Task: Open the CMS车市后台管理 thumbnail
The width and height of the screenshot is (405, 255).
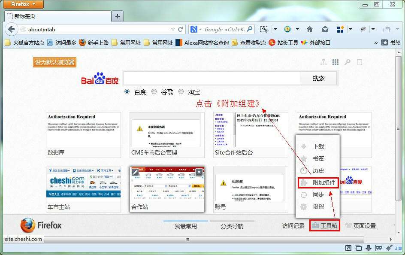Action: (167, 135)
